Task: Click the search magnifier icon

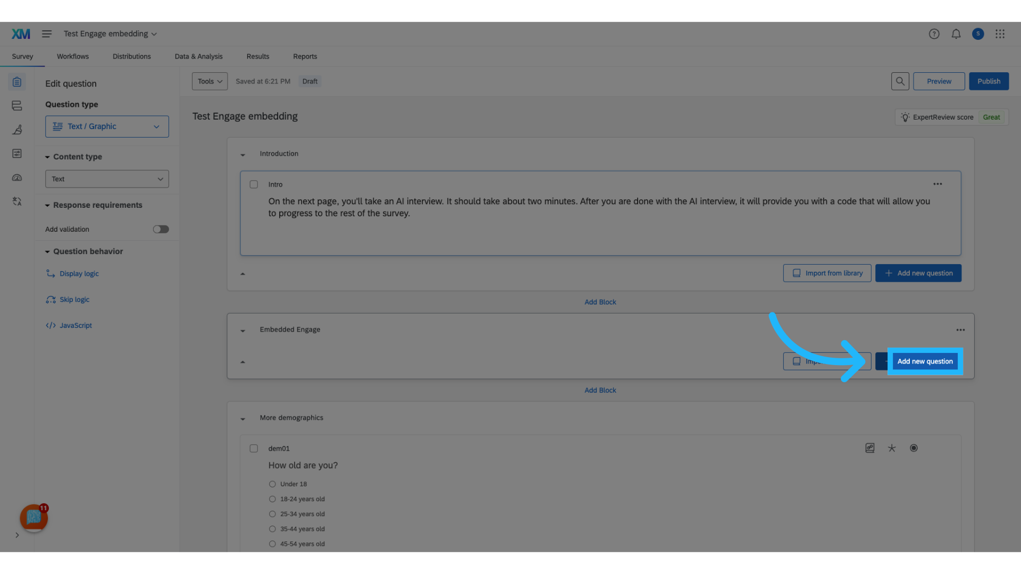Action: [x=900, y=81]
